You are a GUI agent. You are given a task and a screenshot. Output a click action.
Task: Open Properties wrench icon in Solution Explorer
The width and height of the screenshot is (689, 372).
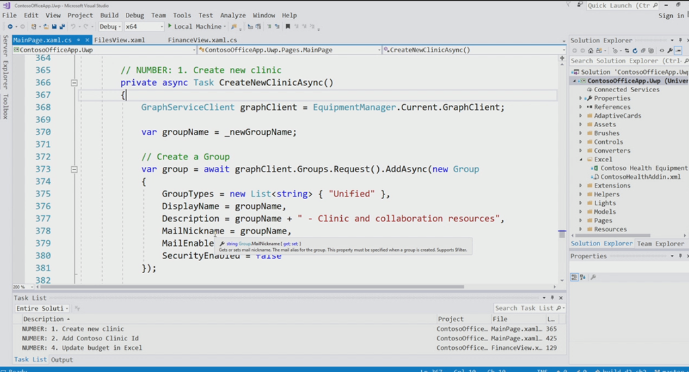tap(669, 50)
